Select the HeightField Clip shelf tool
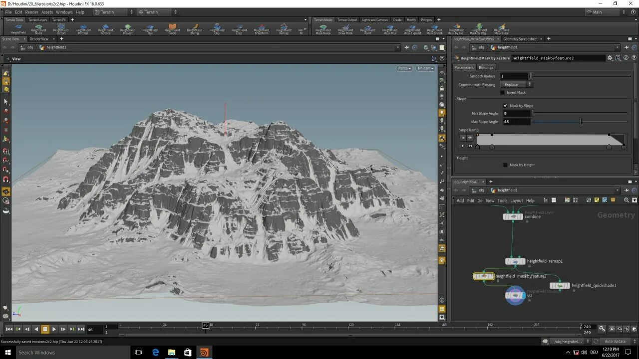The height and width of the screenshot is (359, 639). 217,29
